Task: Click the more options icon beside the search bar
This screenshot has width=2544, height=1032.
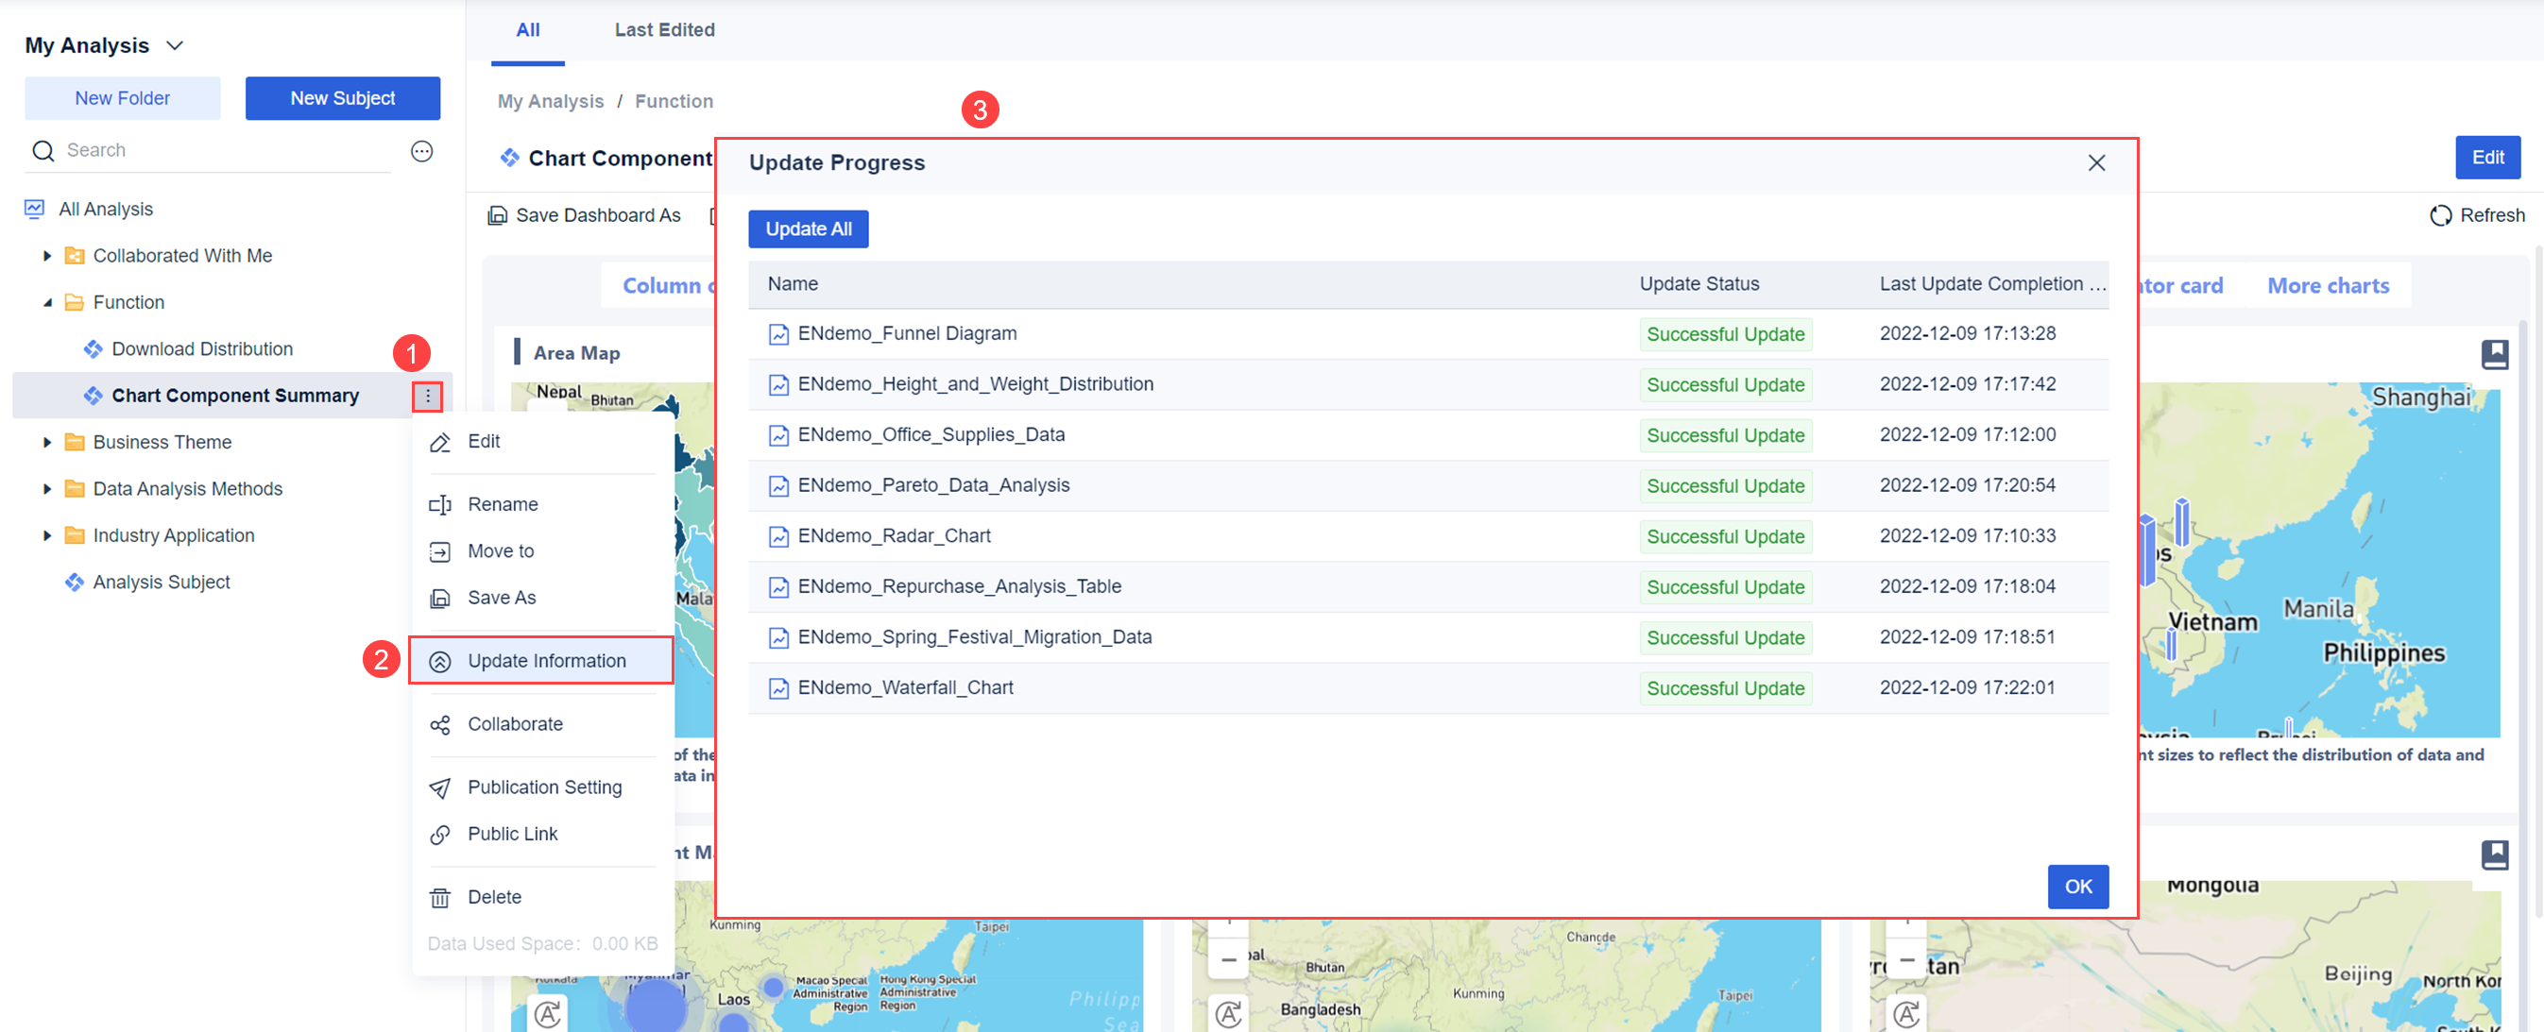Action: click(422, 151)
